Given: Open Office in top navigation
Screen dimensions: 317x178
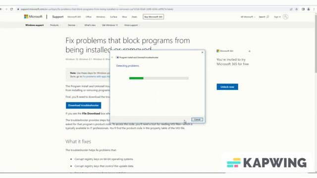Looking at the screenshot, I should tap(89, 17).
